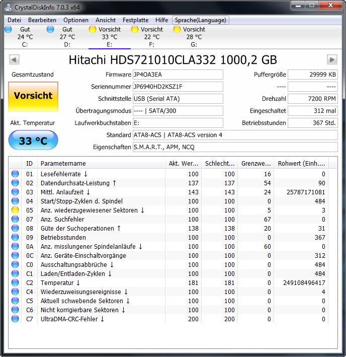Click the status icon for row 09 Betriebsstunden
The image size is (346, 357).
[15, 237]
